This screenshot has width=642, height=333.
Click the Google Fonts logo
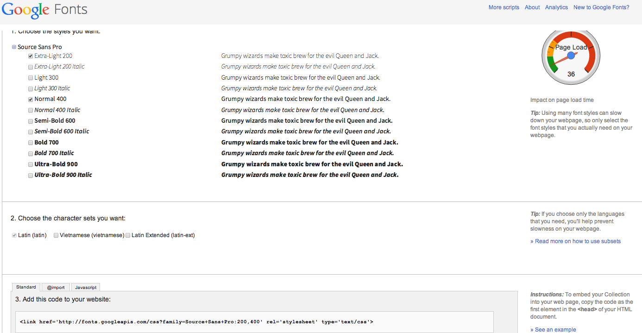pos(45,10)
